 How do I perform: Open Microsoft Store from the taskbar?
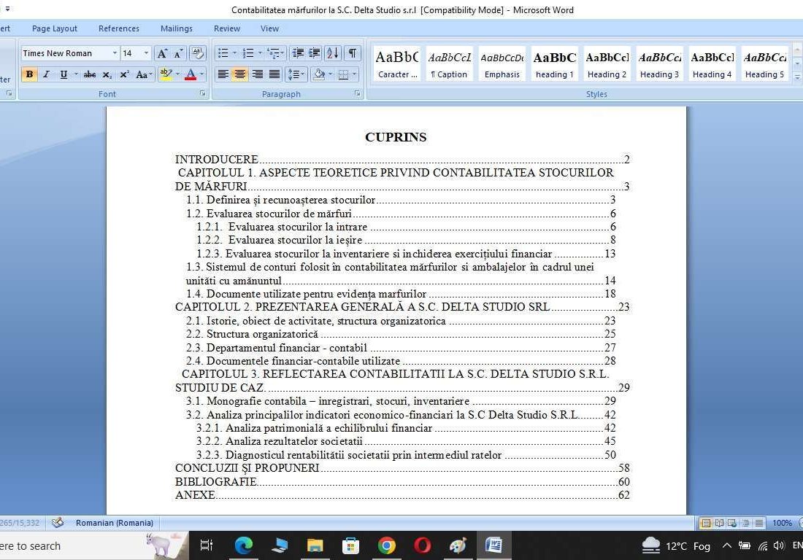351,545
